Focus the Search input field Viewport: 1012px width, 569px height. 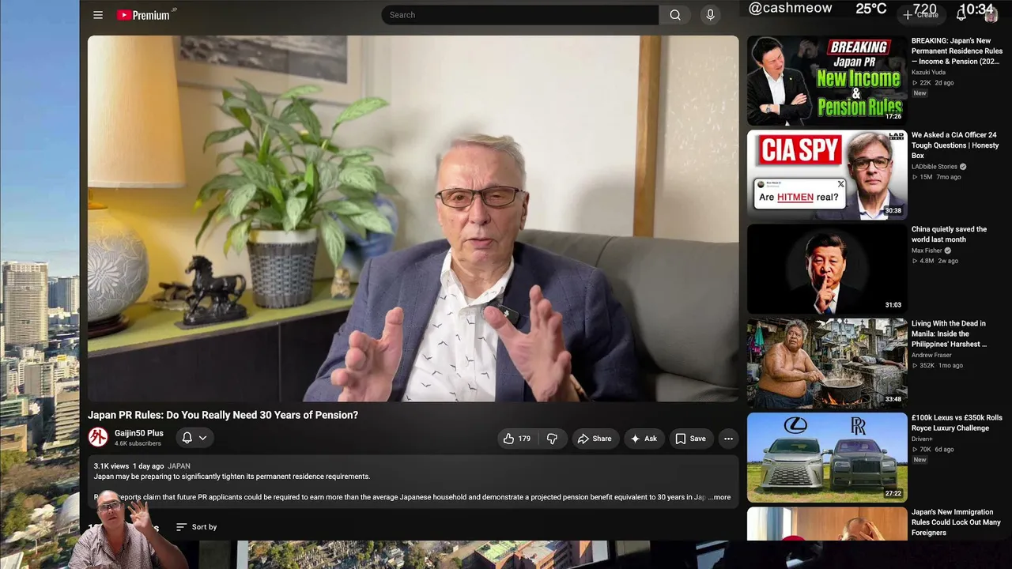click(x=520, y=15)
